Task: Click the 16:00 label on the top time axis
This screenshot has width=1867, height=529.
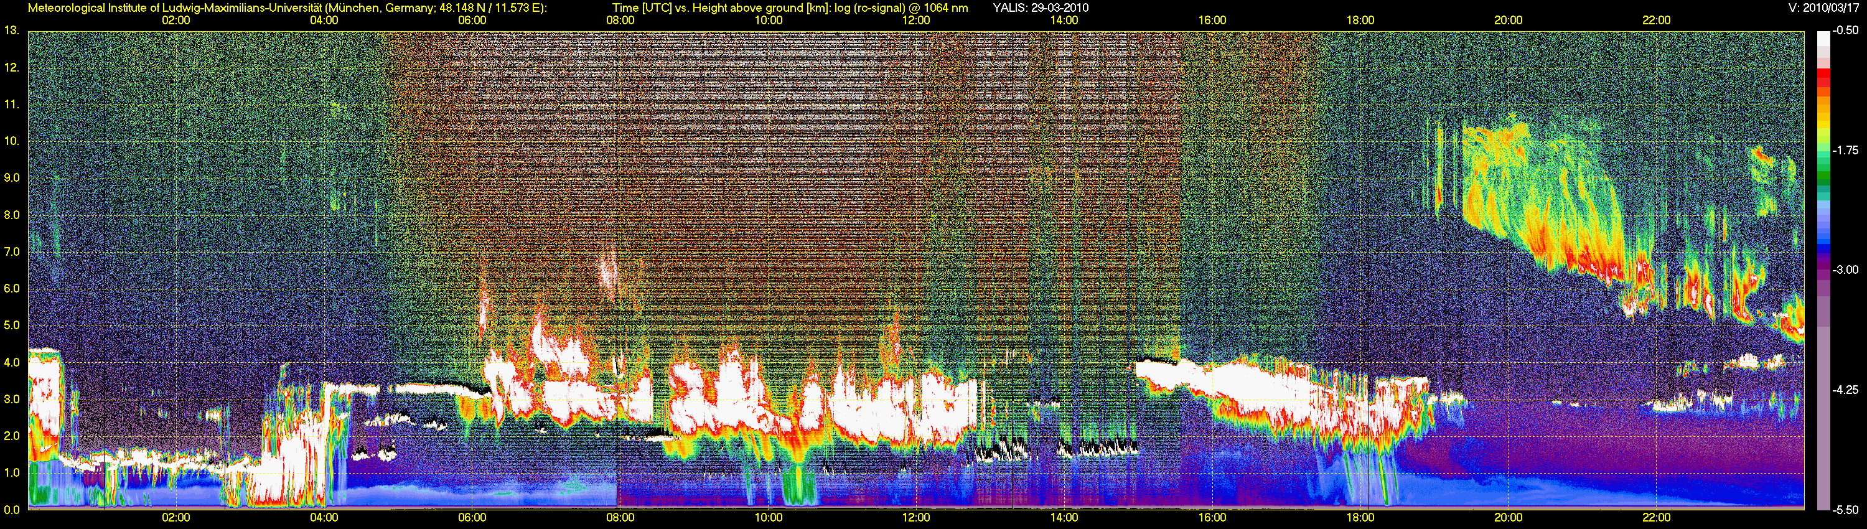Action: [1212, 21]
